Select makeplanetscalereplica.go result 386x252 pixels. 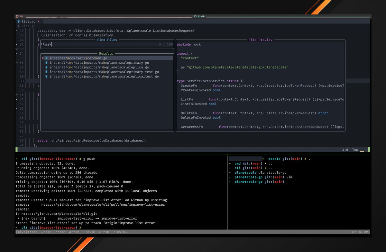[107, 67]
